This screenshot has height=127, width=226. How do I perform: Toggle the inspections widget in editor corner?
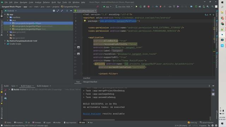[206, 15]
